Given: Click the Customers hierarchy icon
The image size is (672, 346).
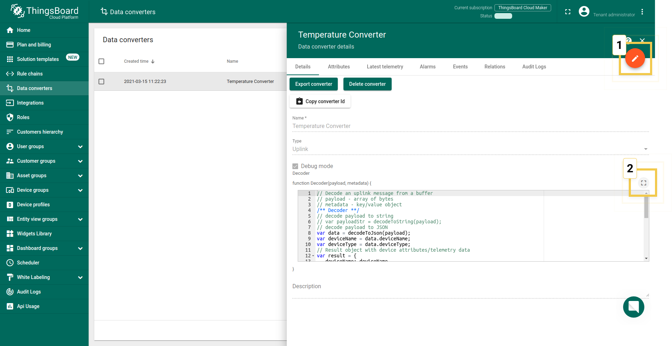Looking at the screenshot, I should point(10,132).
